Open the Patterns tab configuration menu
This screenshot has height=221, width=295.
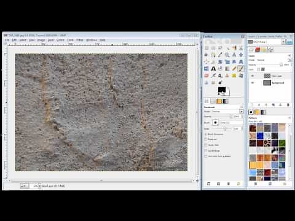click(290, 118)
